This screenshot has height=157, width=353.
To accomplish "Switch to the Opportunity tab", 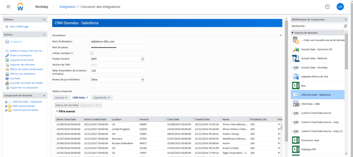I will (x=102, y=98).
